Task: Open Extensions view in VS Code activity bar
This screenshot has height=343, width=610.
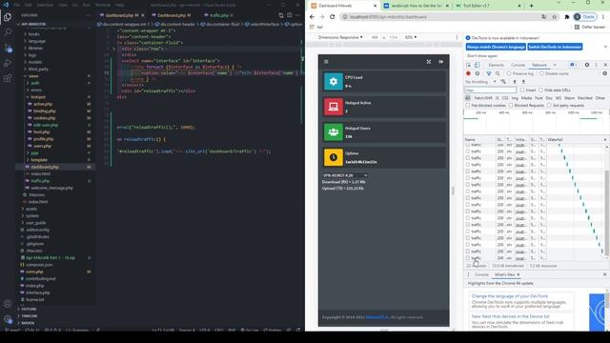Action: tap(8, 78)
